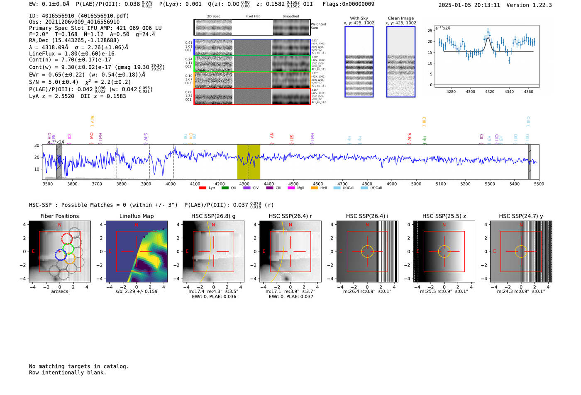Viewport: 581px width, 395px height.
Task: Click the yellow highlighted region in full spectrum
Action: click(x=249, y=162)
